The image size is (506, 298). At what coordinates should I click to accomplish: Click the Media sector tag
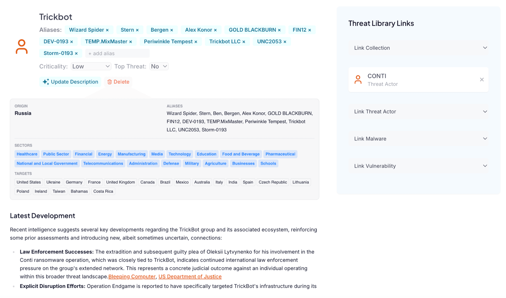[157, 154]
